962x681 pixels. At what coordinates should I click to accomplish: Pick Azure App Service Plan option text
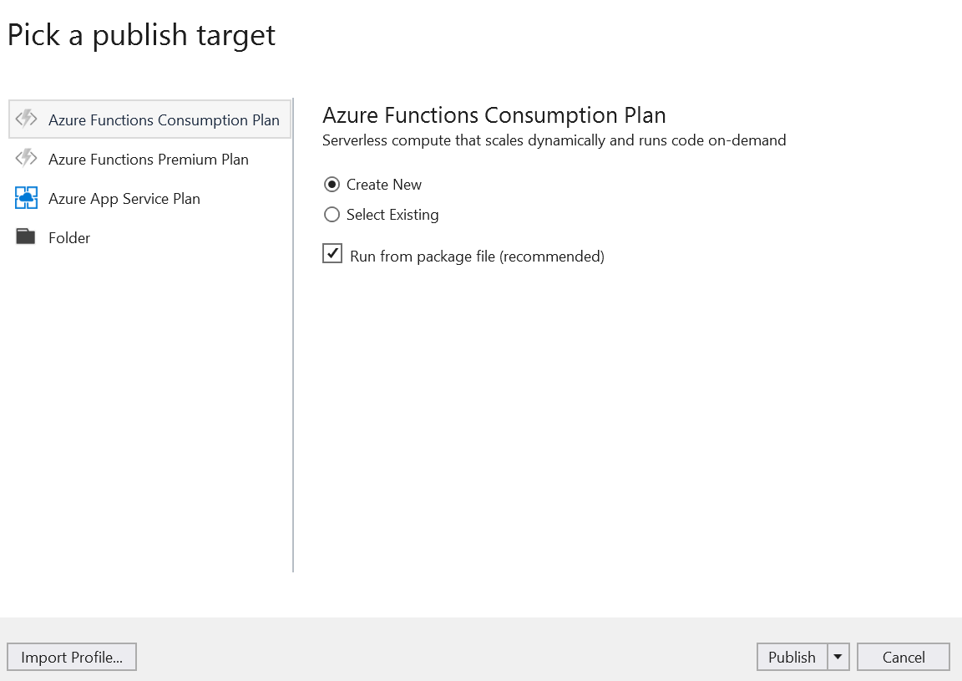(x=124, y=198)
